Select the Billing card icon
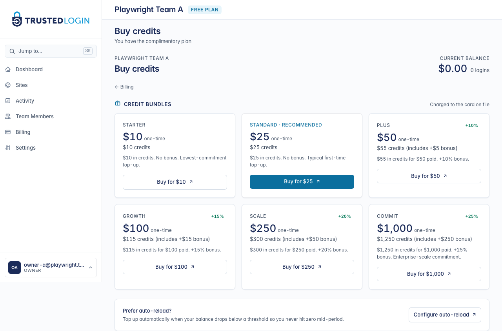 coord(7,132)
